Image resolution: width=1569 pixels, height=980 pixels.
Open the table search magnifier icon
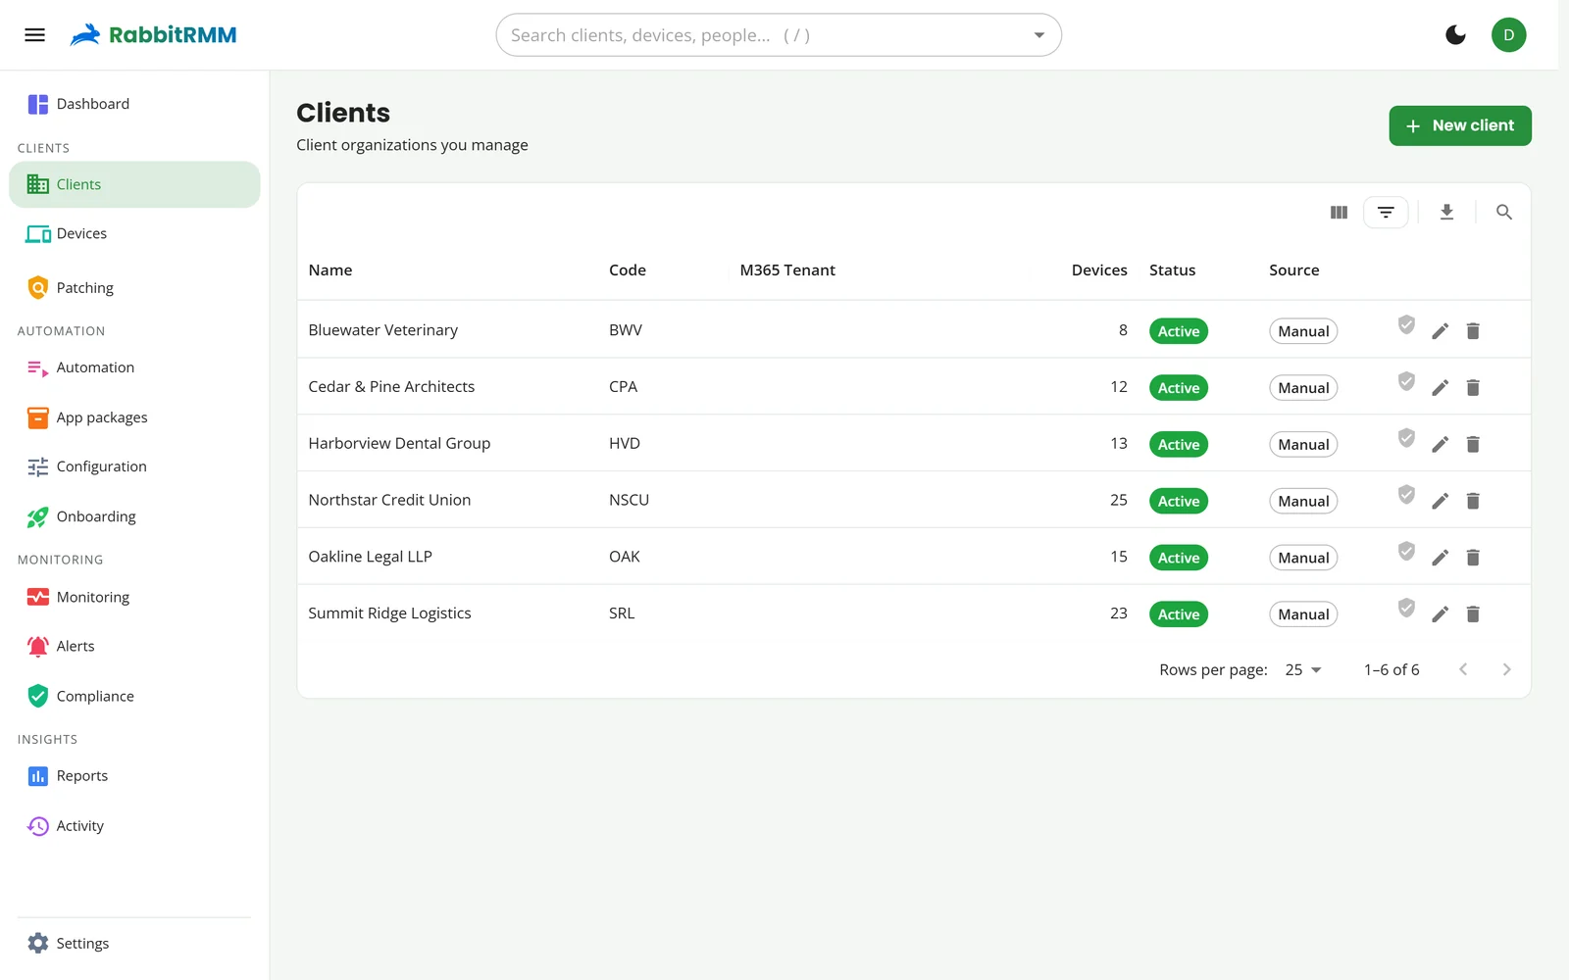(1503, 212)
